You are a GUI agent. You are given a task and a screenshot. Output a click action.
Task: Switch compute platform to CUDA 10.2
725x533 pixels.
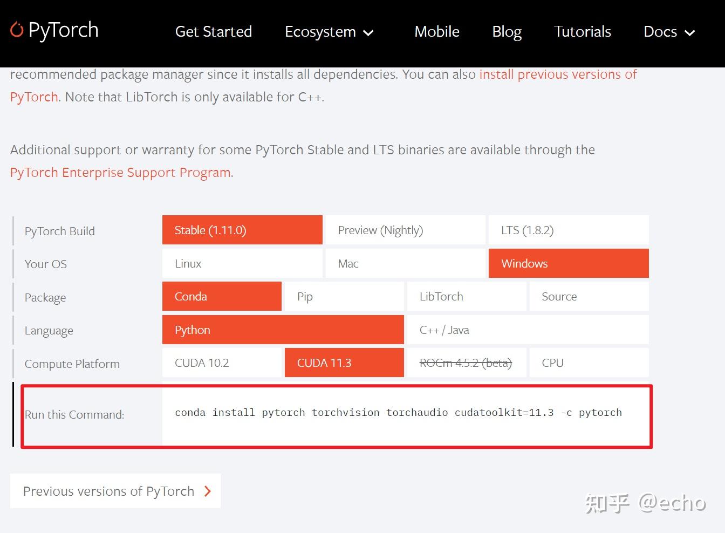pyautogui.click(x=221, y=363)
